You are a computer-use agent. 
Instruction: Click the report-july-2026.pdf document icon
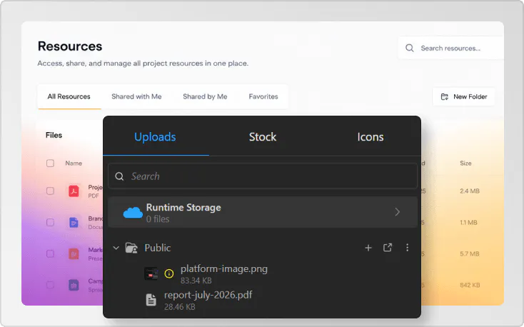(151, 300)
